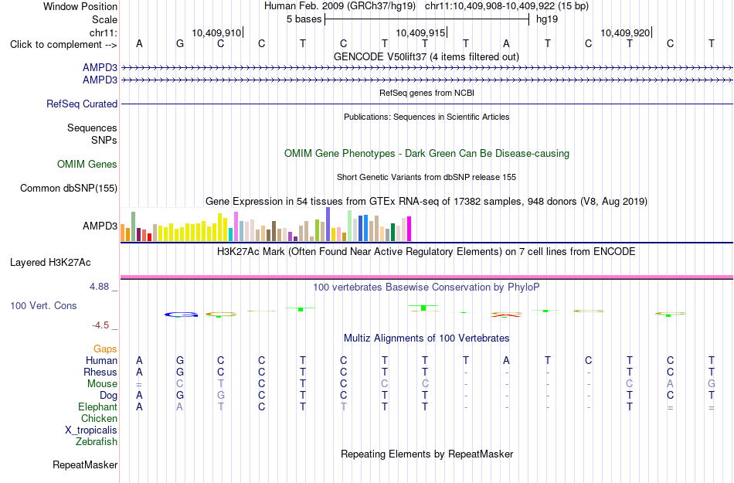The image size is (734, 483).
Task: Click the red A logo in PhyloP track
Action: (x=506, y=315)
